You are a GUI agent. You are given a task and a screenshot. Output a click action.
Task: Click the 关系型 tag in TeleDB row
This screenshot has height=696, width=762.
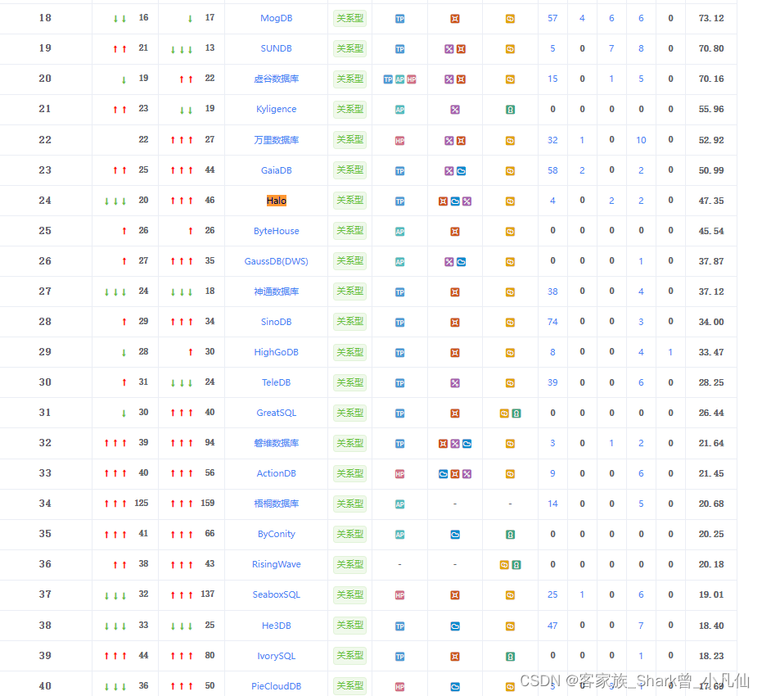point(350,382)
